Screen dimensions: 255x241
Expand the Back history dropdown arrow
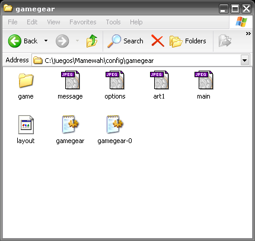click(x=46, y=41)
